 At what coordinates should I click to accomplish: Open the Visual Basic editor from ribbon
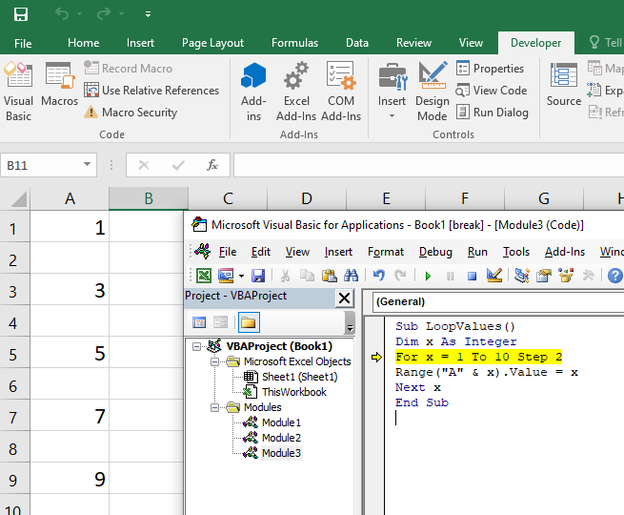click(18, 88)
